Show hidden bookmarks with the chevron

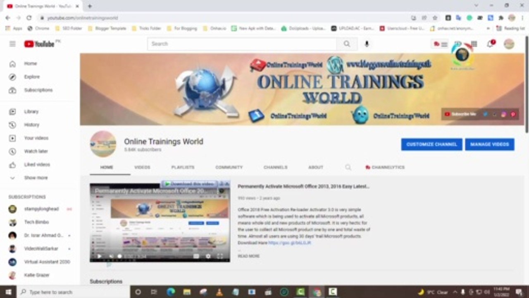(x=488, y=29)
